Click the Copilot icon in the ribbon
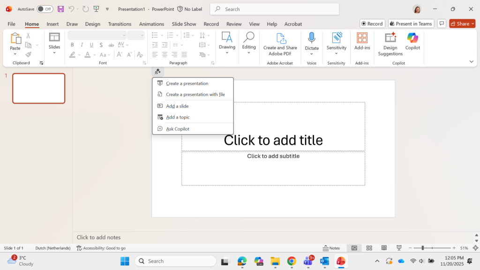480x270 pixels. click(412, 39)
